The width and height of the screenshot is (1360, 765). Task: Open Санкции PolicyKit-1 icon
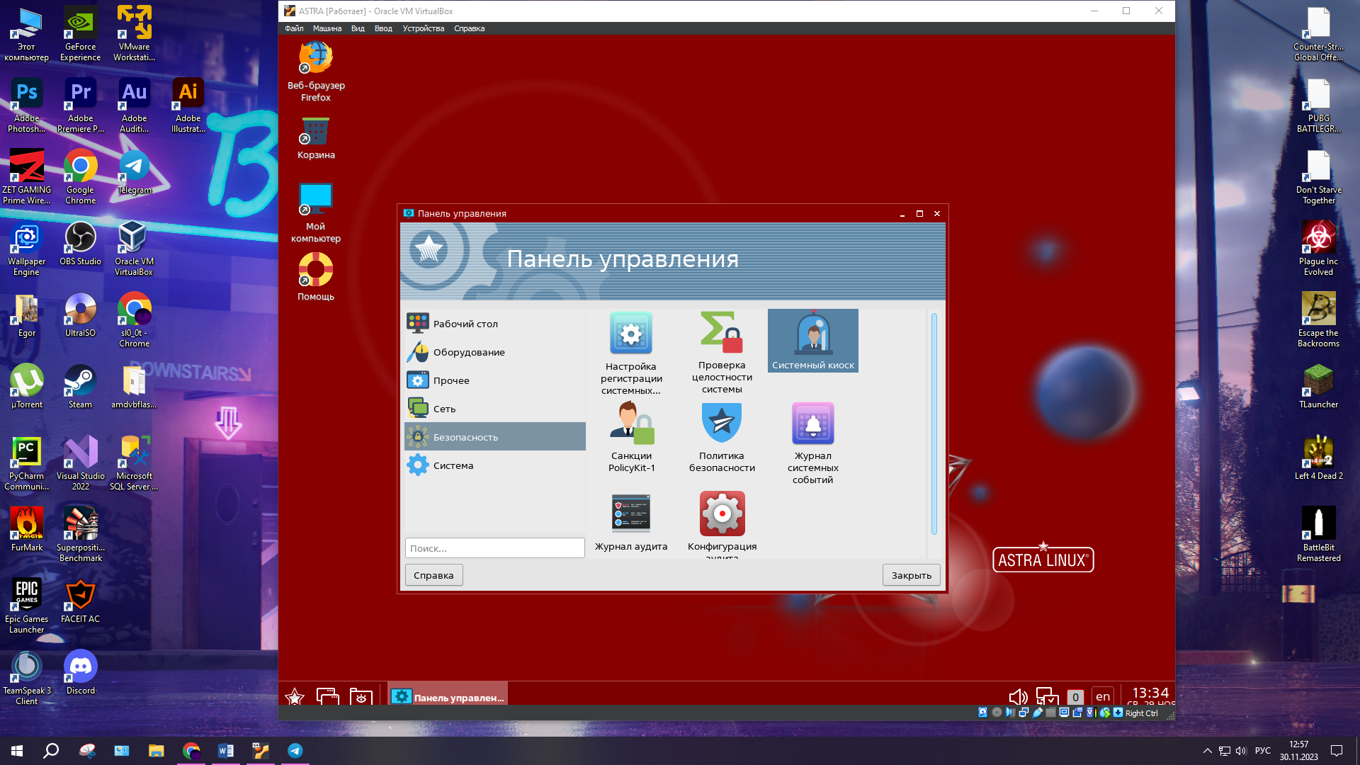point(631,437)
